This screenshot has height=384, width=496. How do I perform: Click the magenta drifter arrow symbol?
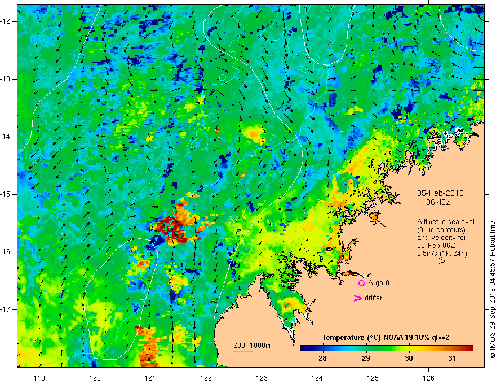coord(357,298)
